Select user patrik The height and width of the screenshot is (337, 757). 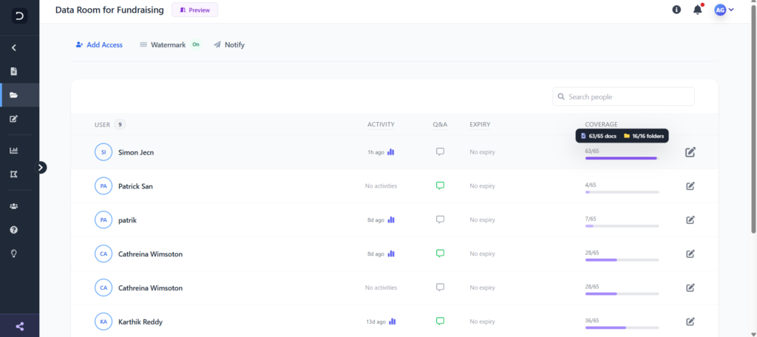[x=127, y=219]
